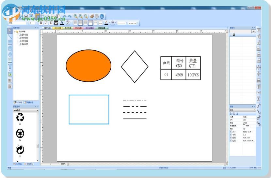271x178 pixels.
Task: Adjust the canvas zoom slider
Action: click(x=51, y=164)
